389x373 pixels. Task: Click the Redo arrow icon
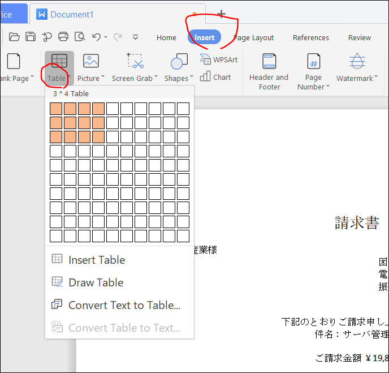click(x=118, y=37)
